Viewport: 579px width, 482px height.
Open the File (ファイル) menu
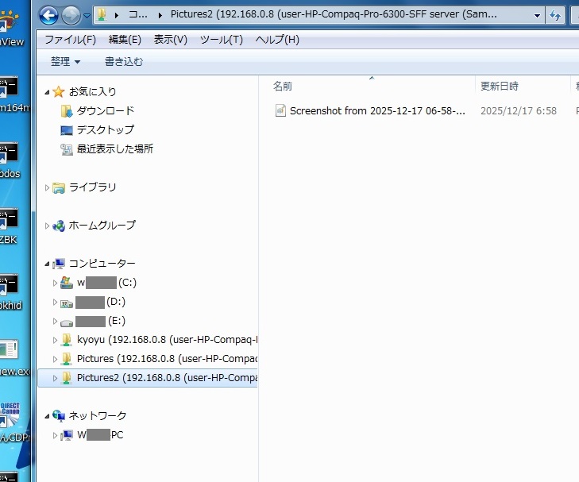tap(70, 40)
